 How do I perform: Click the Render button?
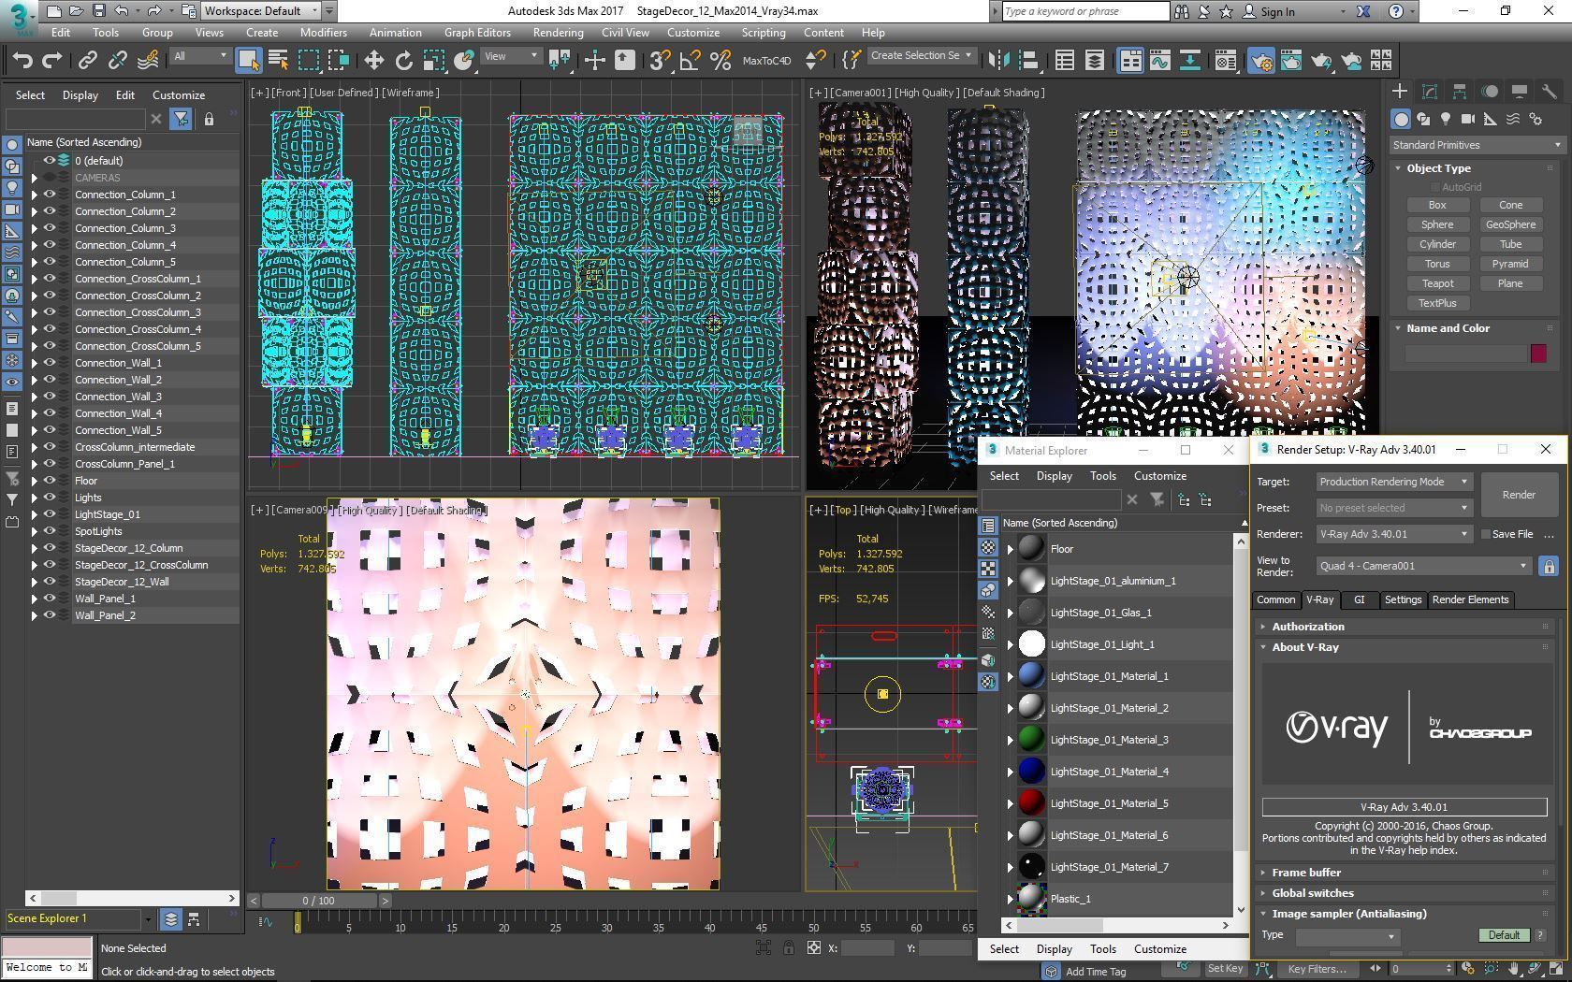click(1519, 495)
